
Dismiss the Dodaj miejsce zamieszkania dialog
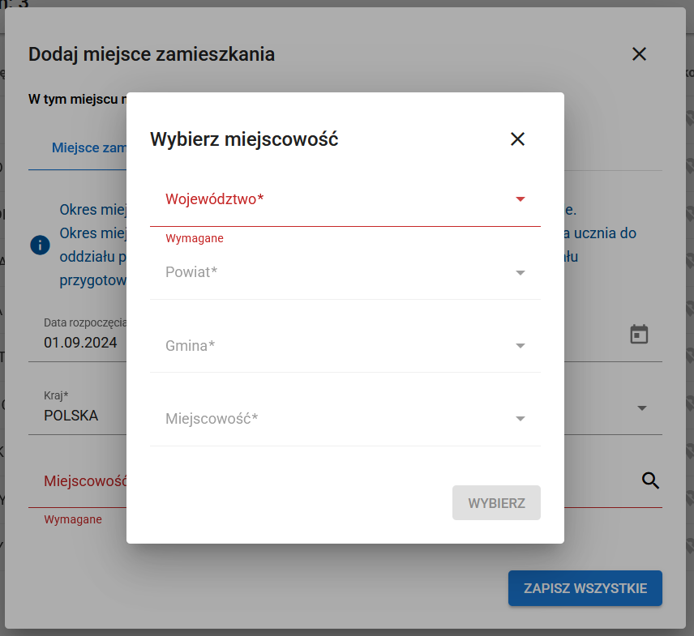(639, 54)
